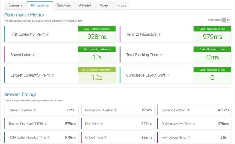This screenshot has height=144, width=235.
Task: Click the Backend Duration 420ms value
Action: point(223,110)
